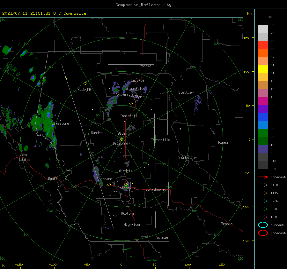Screen dimensions: 287x269
Task: Click the yellow diamond south of Cochrane
Action: (x=109, y=185)
